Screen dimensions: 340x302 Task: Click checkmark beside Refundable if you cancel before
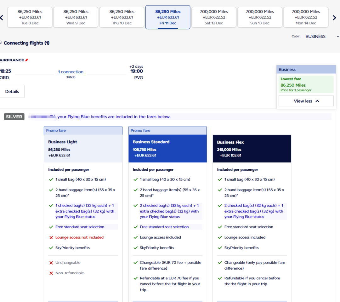220,278
